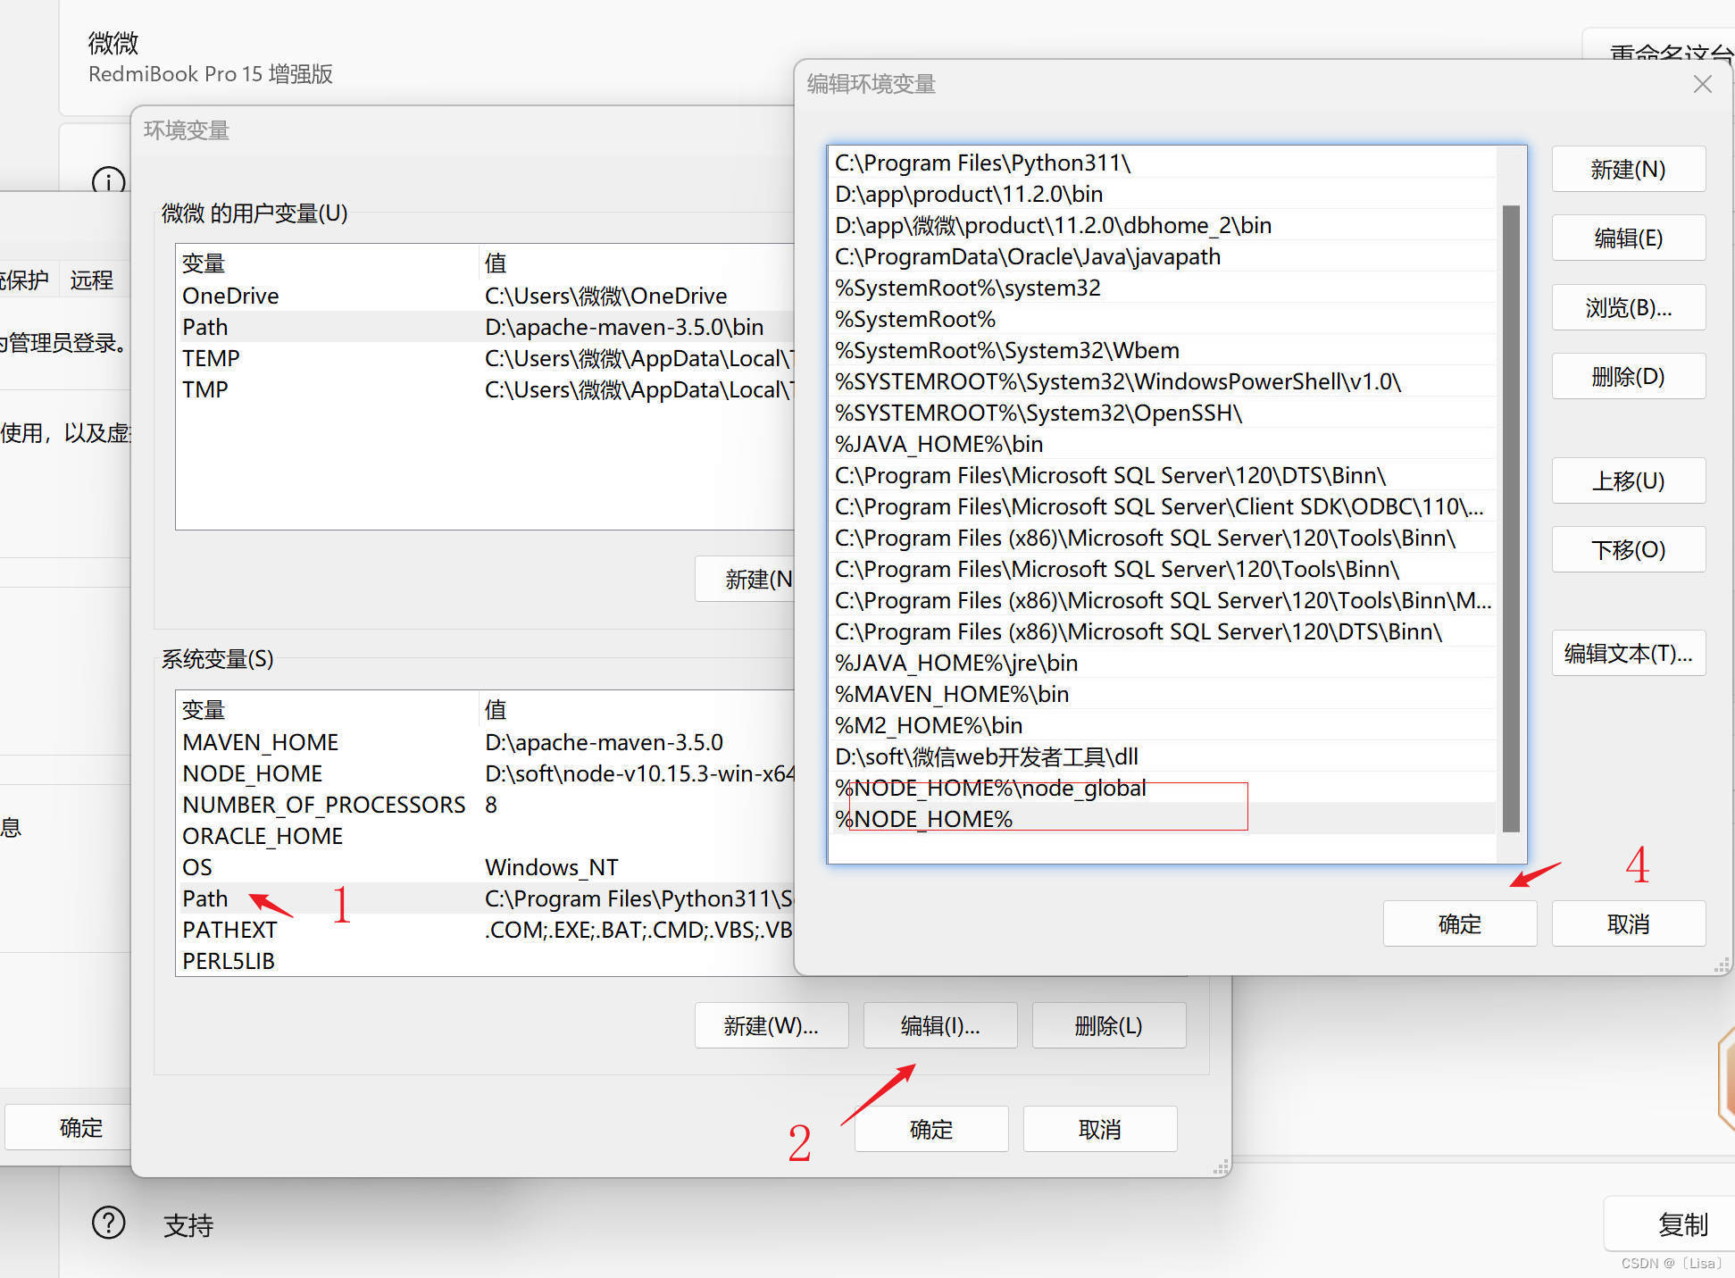Select Path row in system variables

pos(205,898)
